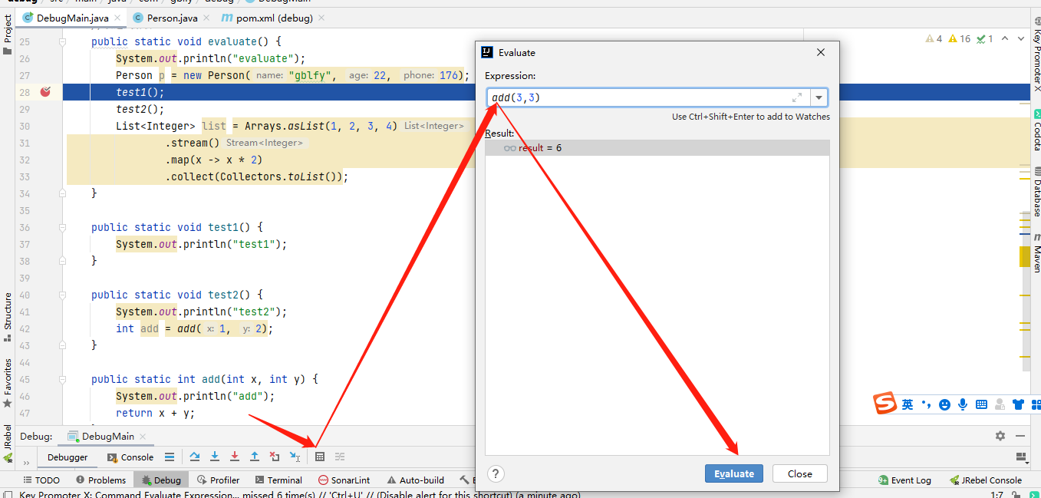Open the Auto-build tool window
This screenshot has width=1041, height=498.
coord(416,480)
